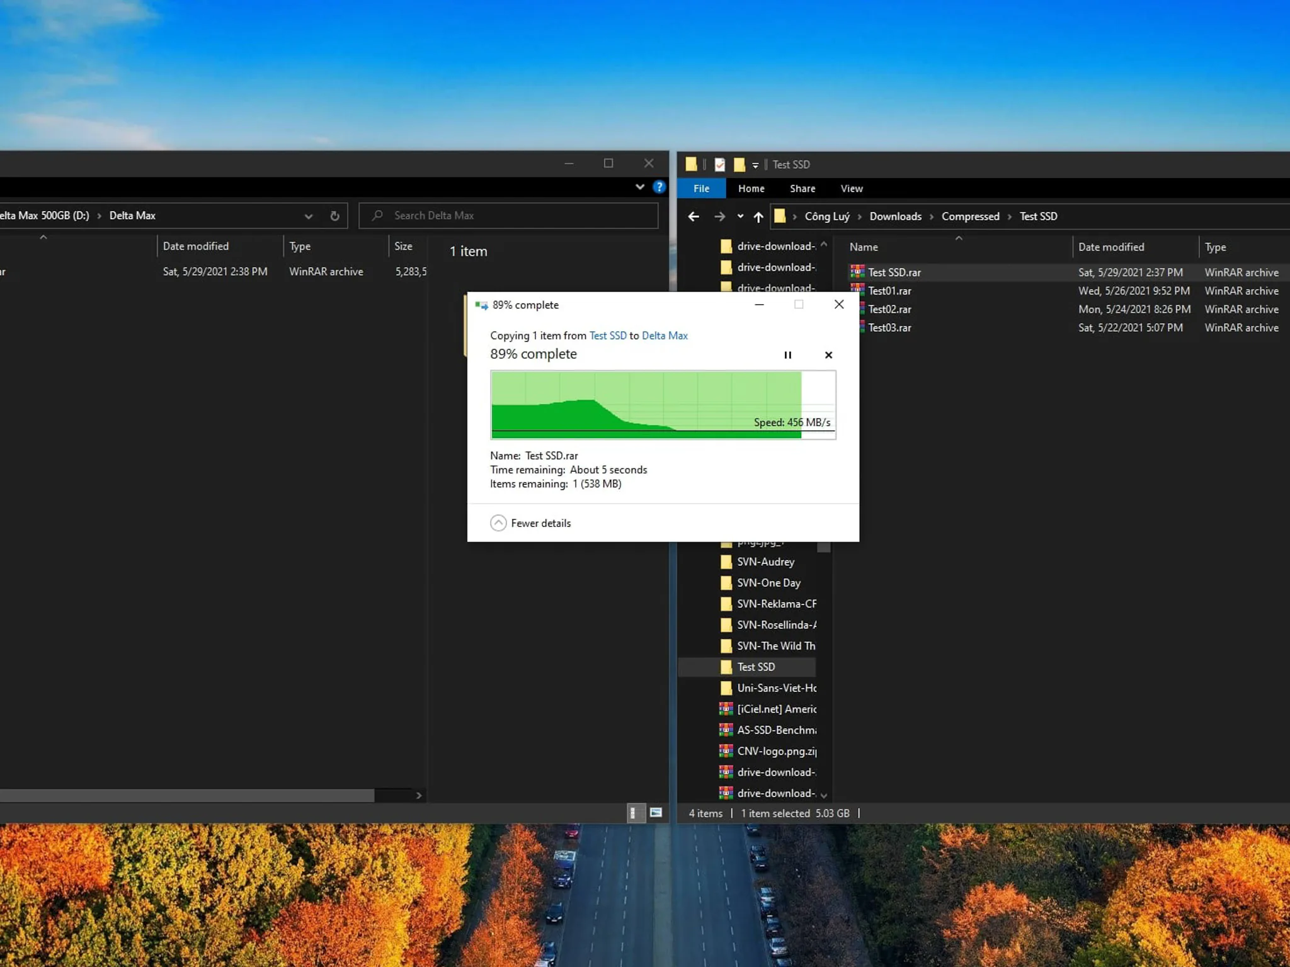Open address history dropdown in Delta Max window
The height and width of the screenshot is (967, 1290).
(308, 216)
